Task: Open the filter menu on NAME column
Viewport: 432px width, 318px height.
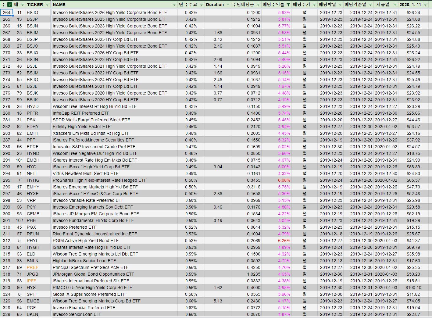Action: tap(174, 5)
